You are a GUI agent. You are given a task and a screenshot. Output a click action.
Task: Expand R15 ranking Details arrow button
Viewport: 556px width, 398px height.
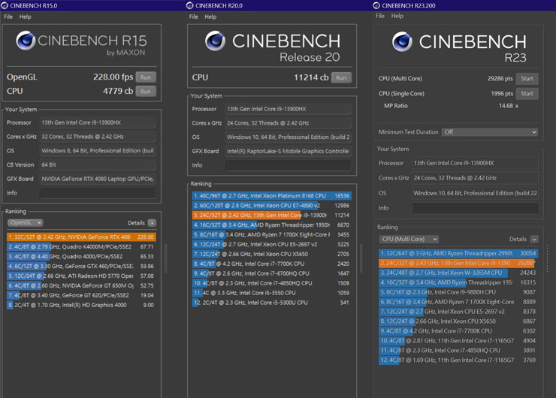[x=152, y=223]
